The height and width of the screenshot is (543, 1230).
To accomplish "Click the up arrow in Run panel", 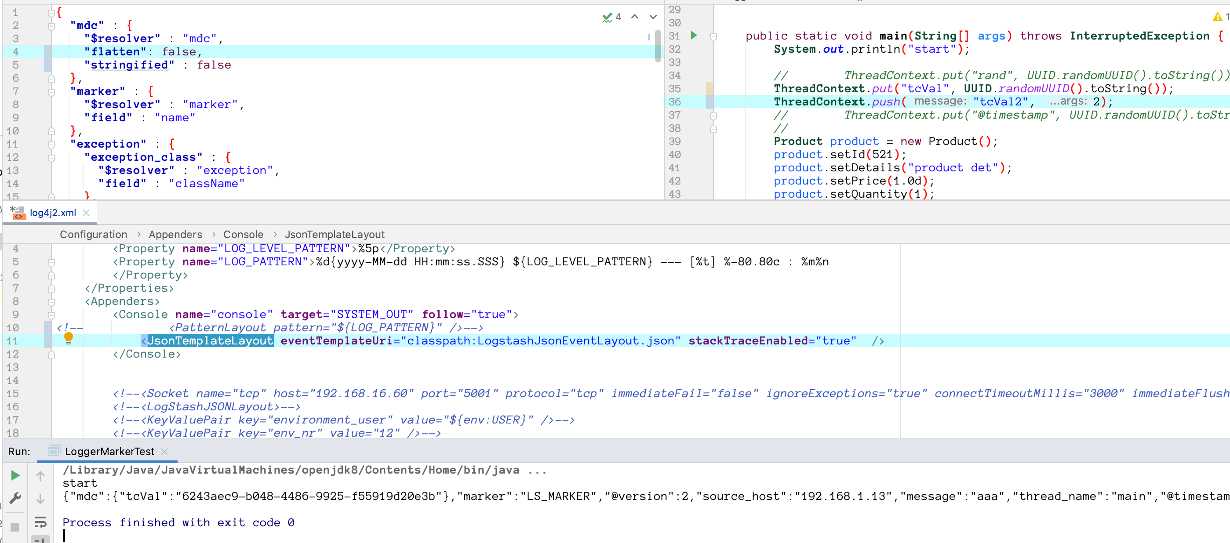I will click(x=40, y=476).
